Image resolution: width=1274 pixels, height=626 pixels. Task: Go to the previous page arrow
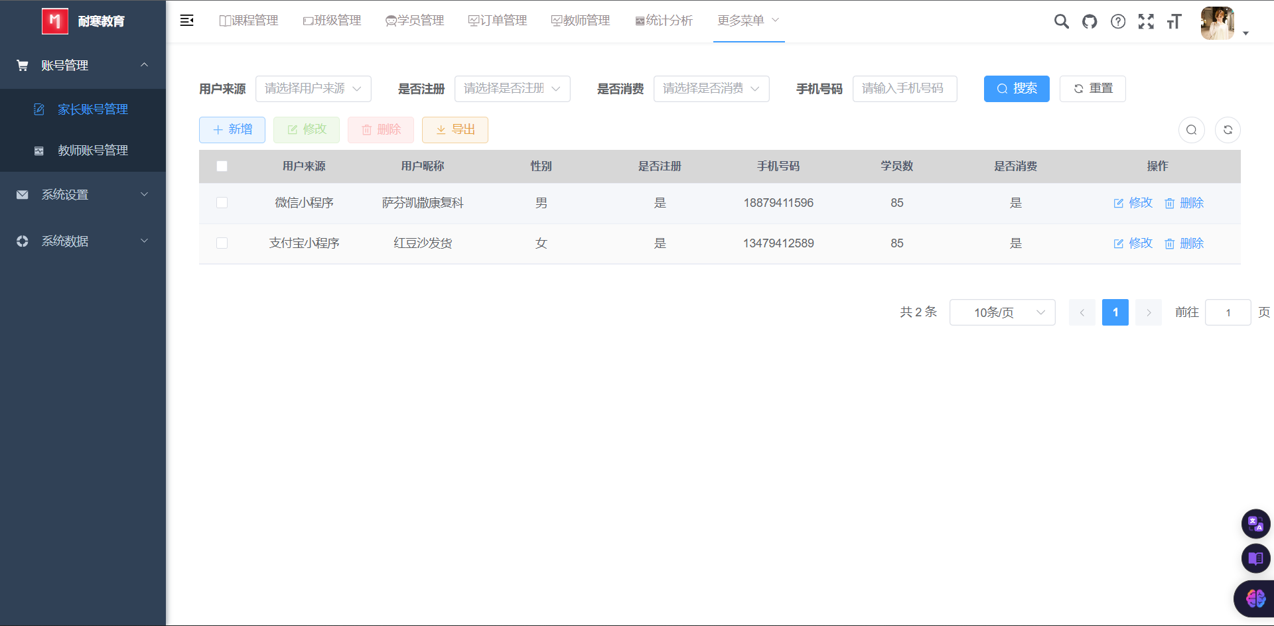tap(1082, 312)
